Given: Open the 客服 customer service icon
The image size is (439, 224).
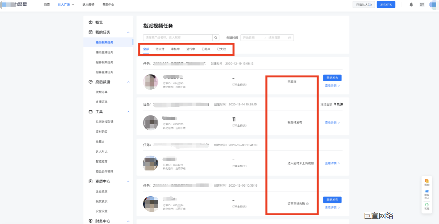Looking at the screenshot, I should [427, 206].
